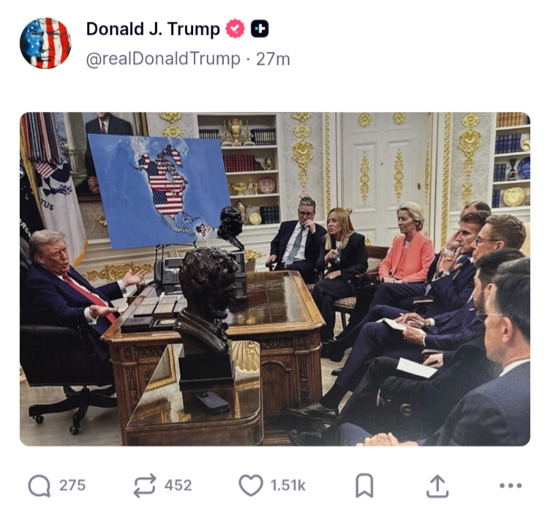The height and width of the screenshot is (516, 550).
Task: Open the 27m post timestamp
Action: 273,59
